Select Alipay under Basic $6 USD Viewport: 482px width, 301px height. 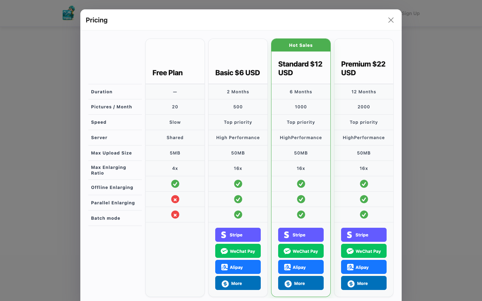pos(238,267)
